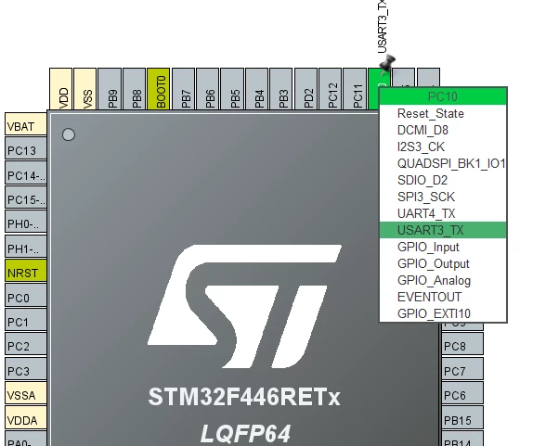Screen dimensions: 533x446
Task: Select Reset_State in the PC10 menu
Action: pos(443,113)
